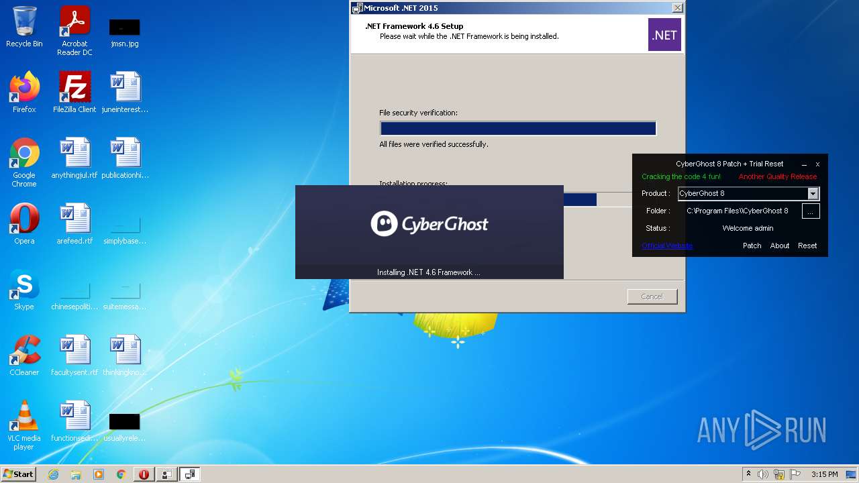Open the Recycle Bin desktop icon

click(x=24, y=27)
